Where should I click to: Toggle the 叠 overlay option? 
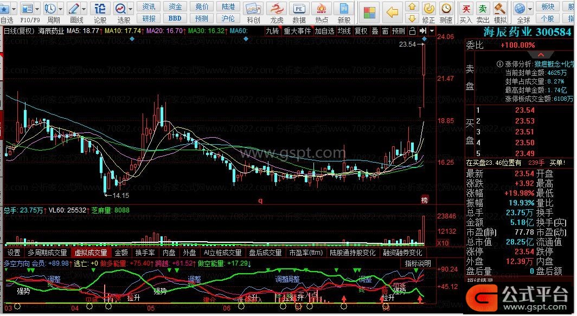pos(375,31)
